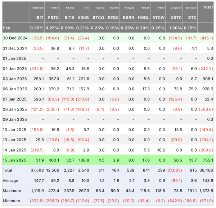The width and height of the screenshot is (216, 208).
Task: Click the (284.1) total on 13 Jan
Action: 207,140
